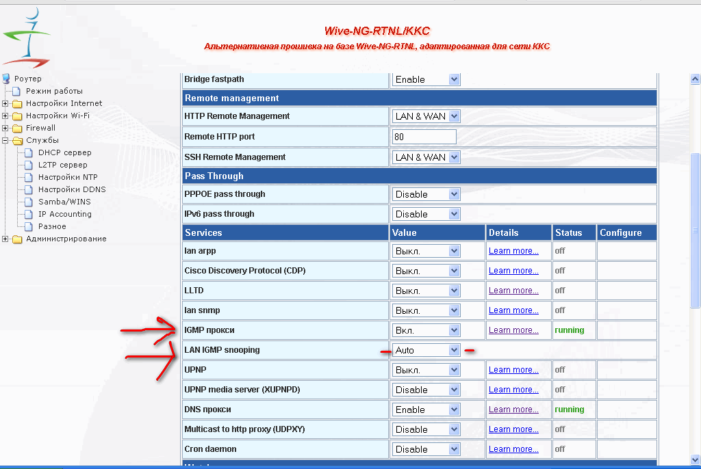This screenshot has width=701, height=469.
Task: Click the Remote HTTP port field
Action: coord(424,137)
